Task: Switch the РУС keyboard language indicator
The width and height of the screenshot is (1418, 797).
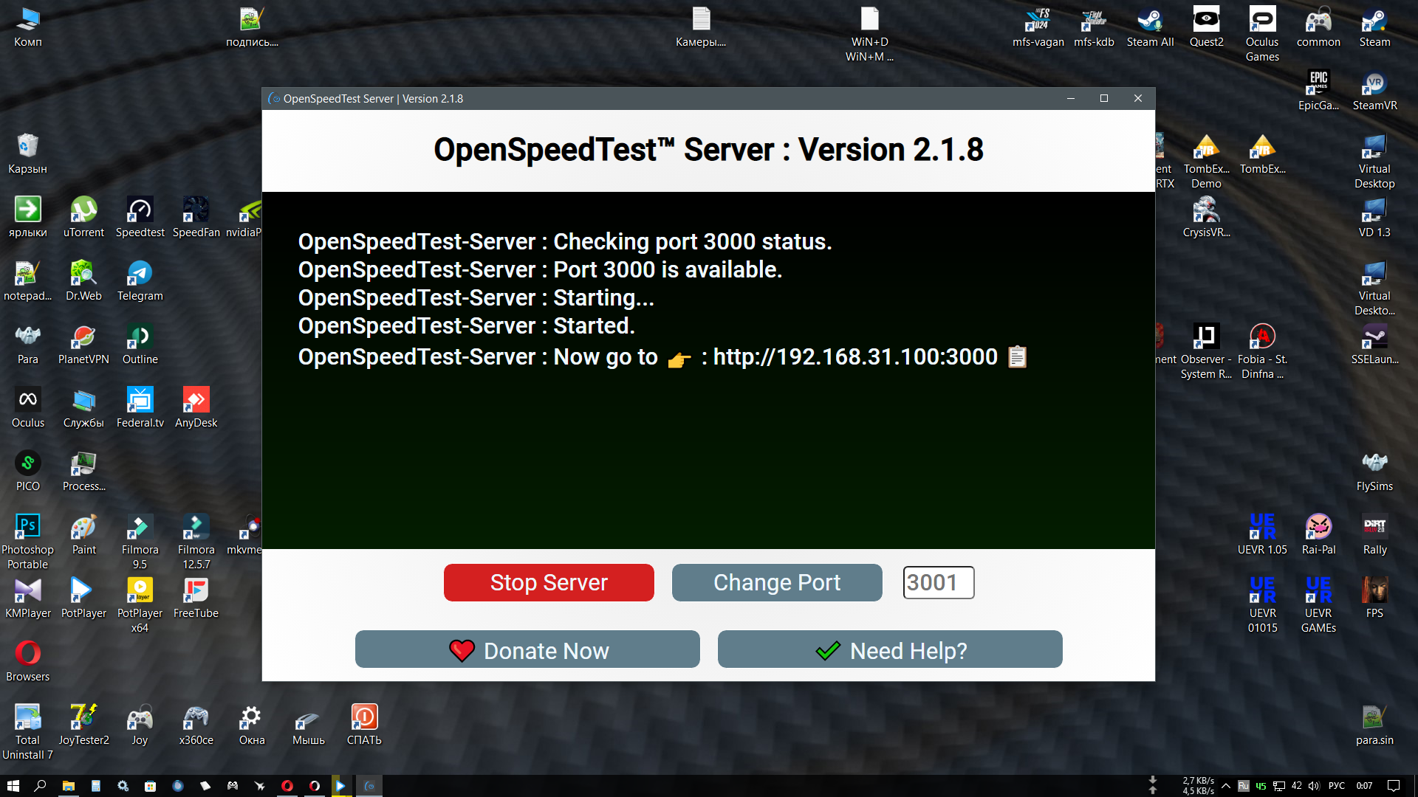Action: click(1336, 786)
